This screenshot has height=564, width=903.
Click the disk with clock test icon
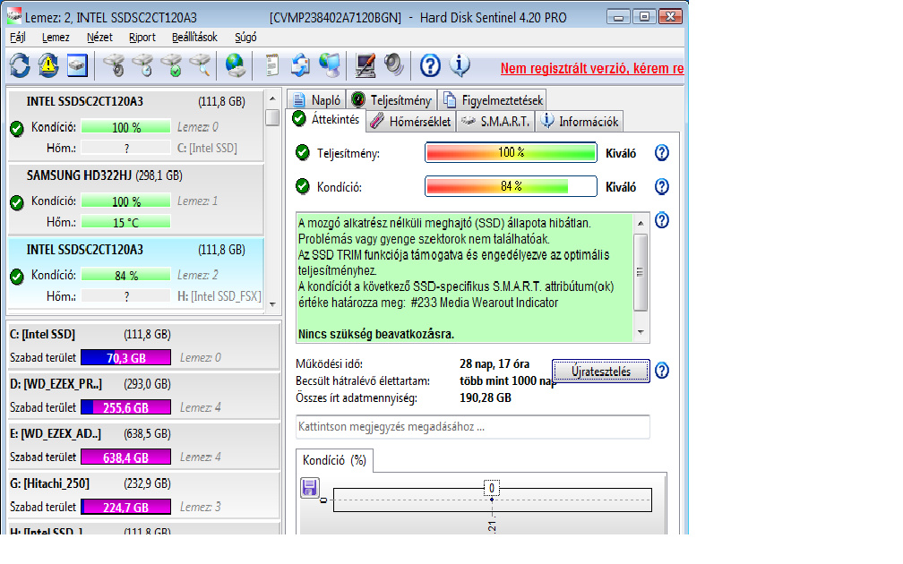tap(142, 65)
